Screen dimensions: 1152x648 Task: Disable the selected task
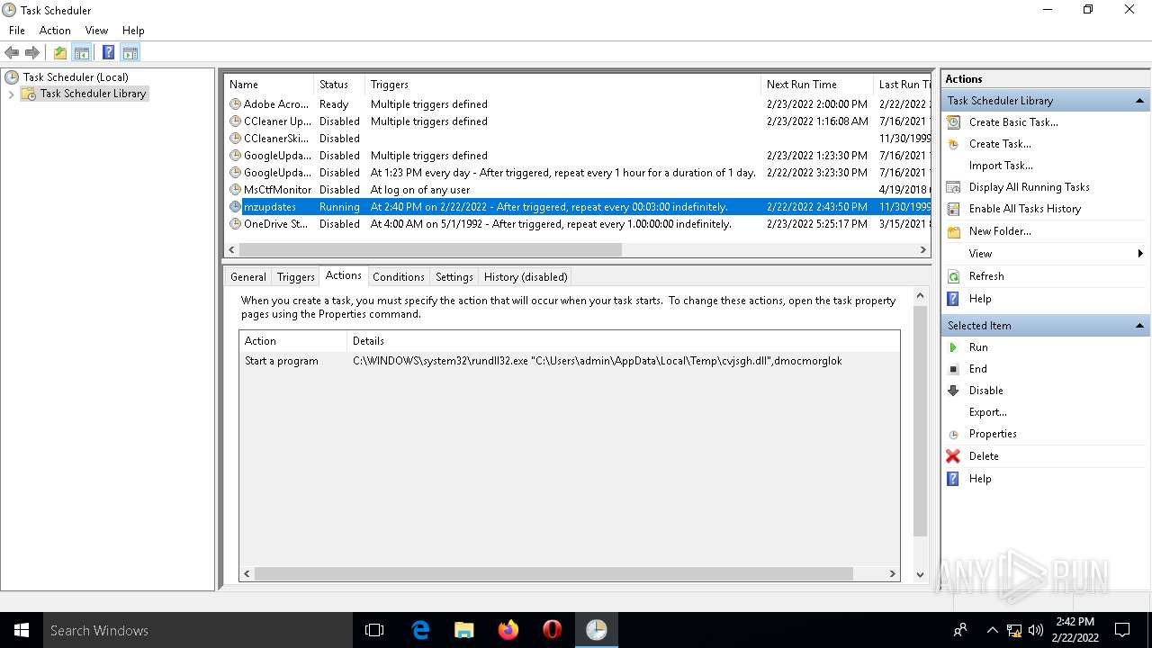(986, 391)
